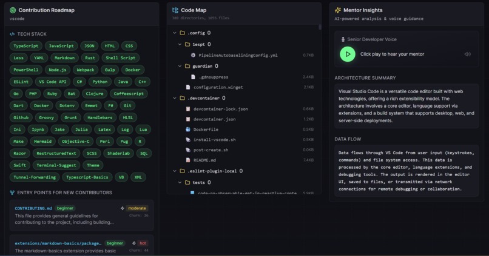The height and width of the screenshot is (256, 489).
Task: Select Dockerfile in the Code Map
Action: coord(244,130)
